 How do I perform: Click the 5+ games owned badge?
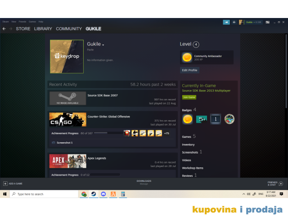coord(202,119)
